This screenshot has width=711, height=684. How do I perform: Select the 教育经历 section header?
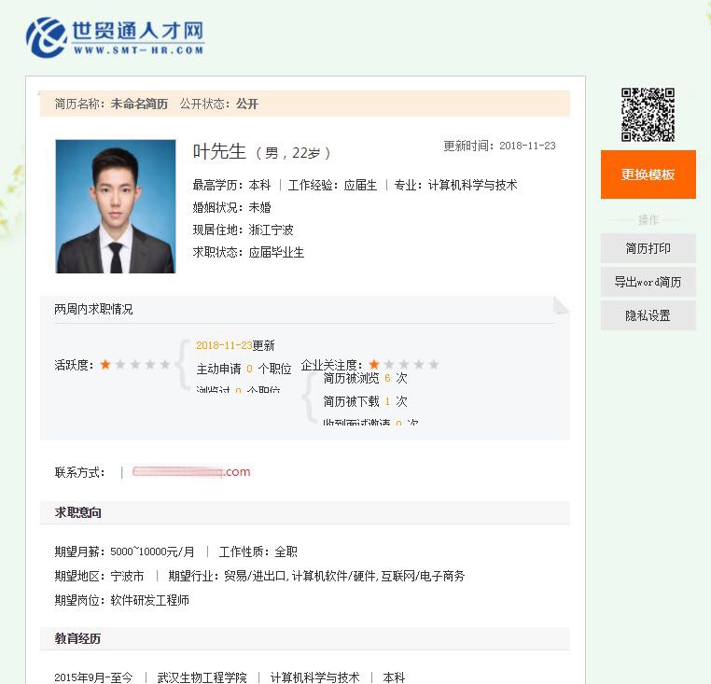[x=78, y=638]
